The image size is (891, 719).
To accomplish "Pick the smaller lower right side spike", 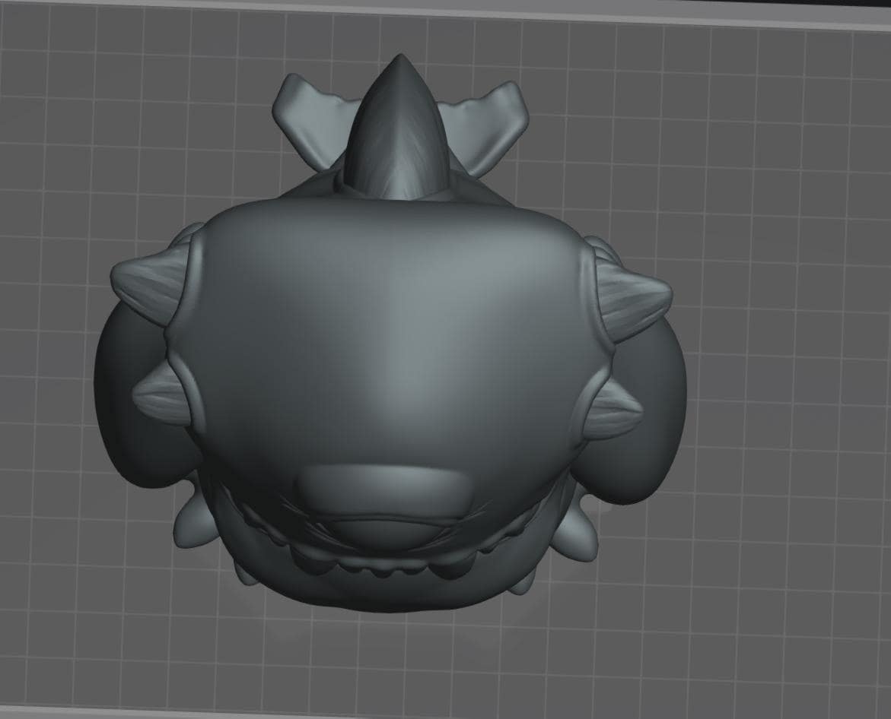I will 615,410.
